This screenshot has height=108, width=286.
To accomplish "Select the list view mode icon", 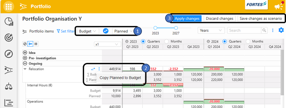I will [36, 44].
